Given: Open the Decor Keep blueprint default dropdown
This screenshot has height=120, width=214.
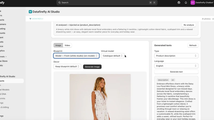Looking at the screenshot, I should (67, 66).
